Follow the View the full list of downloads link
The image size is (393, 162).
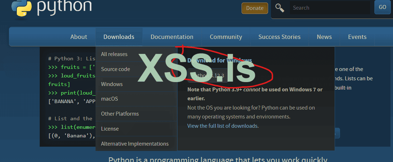coord(223,126)
